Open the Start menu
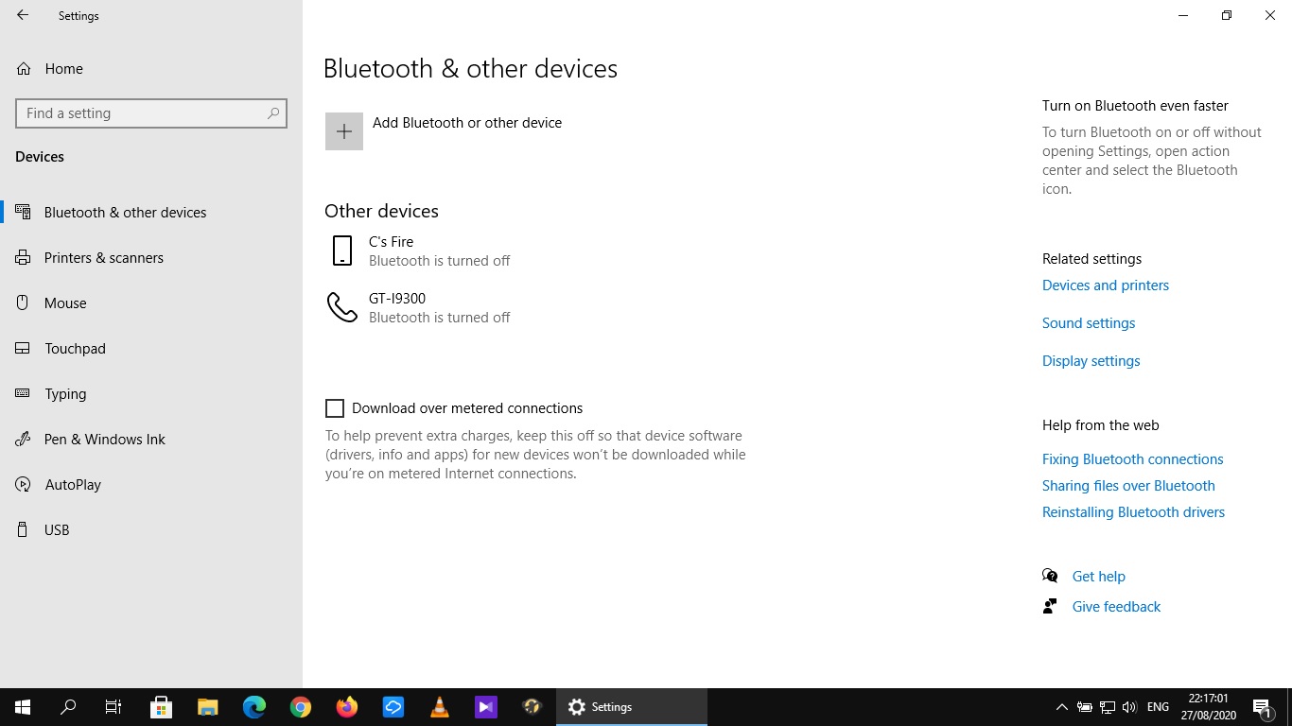The width and height of the screenshot is (1292, 726). [21, 706]
